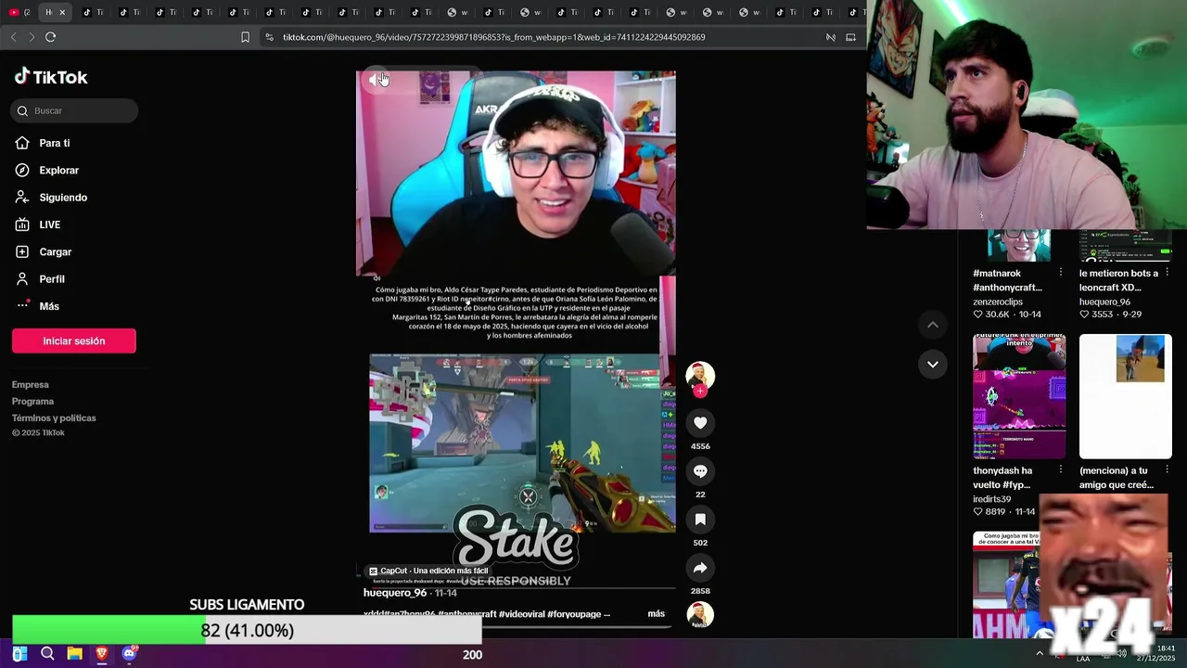Open options for thonydash ha vuelto video
The width and height of the screenshot is (1187, 668).
[x=1061, y=469]
